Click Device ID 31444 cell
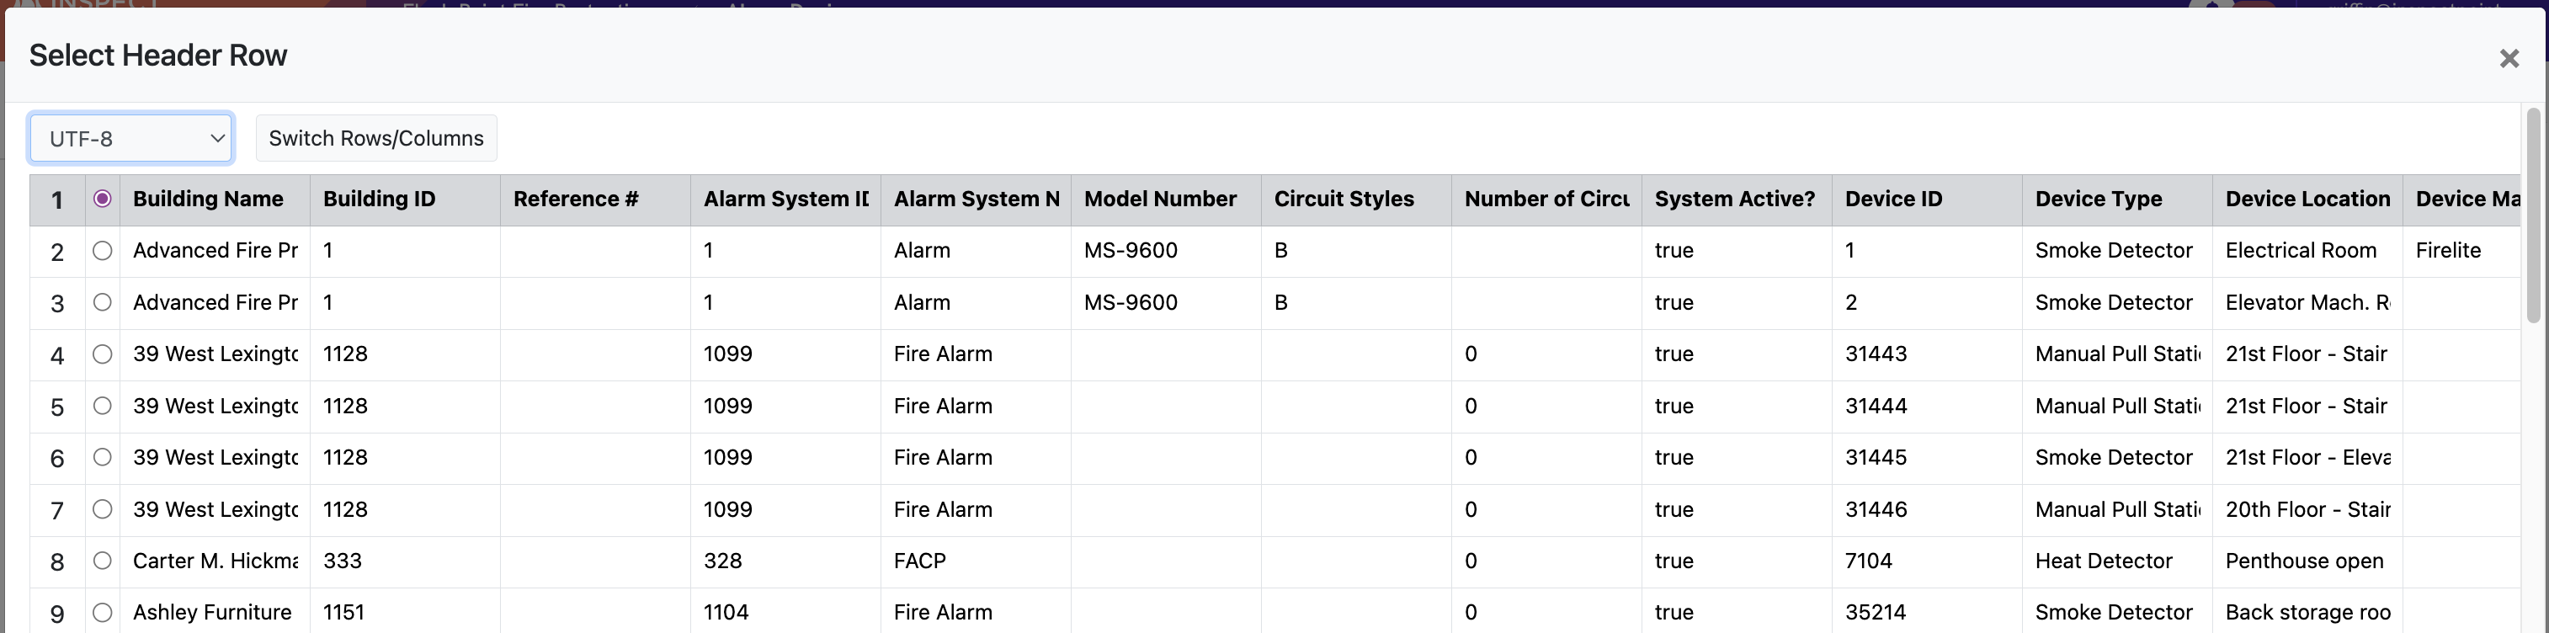The width and height of the screenshot is (2549, 633). coord(1927,407)
